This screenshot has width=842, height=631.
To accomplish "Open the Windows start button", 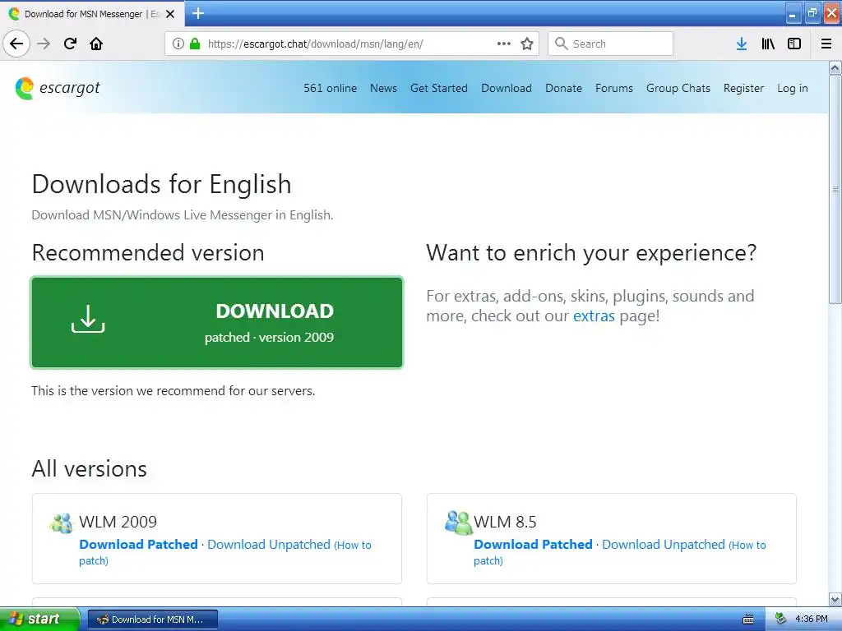I will (39, 619).
